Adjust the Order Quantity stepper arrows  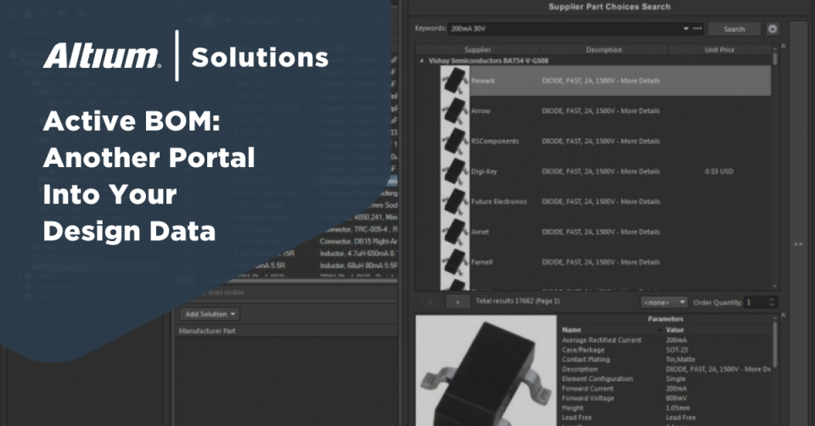pyautogui.click(x=771, y=302)
